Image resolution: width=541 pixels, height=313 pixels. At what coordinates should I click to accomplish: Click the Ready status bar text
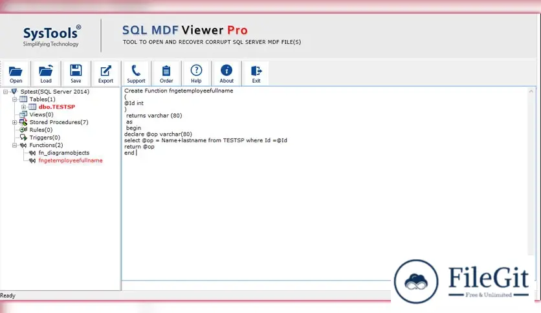coord(8,296)
